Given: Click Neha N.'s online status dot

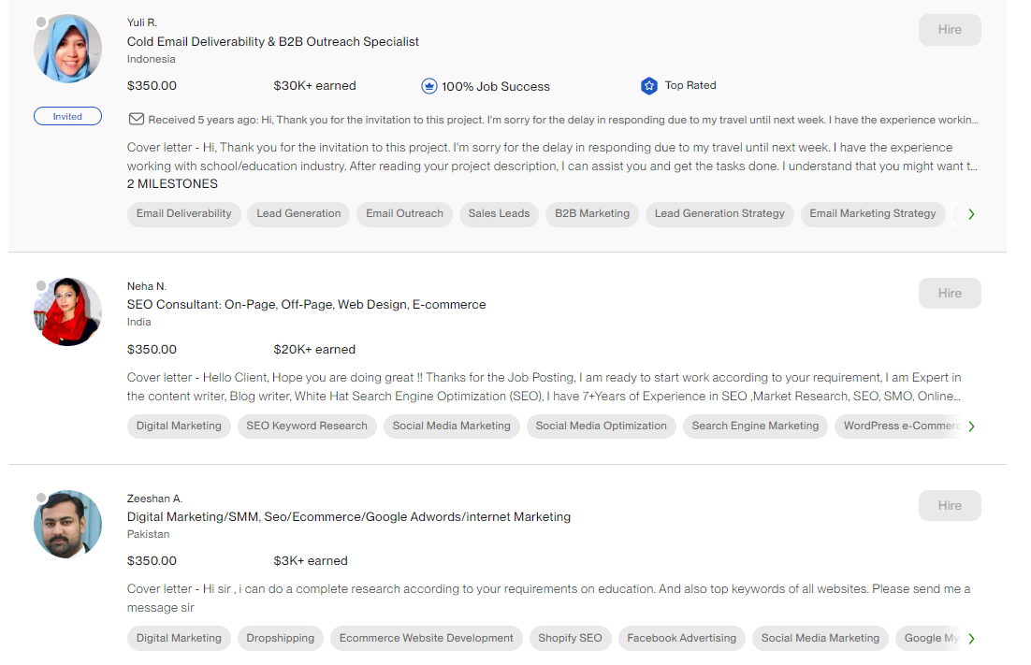Looking at the screenshot, I should point(41,285).
